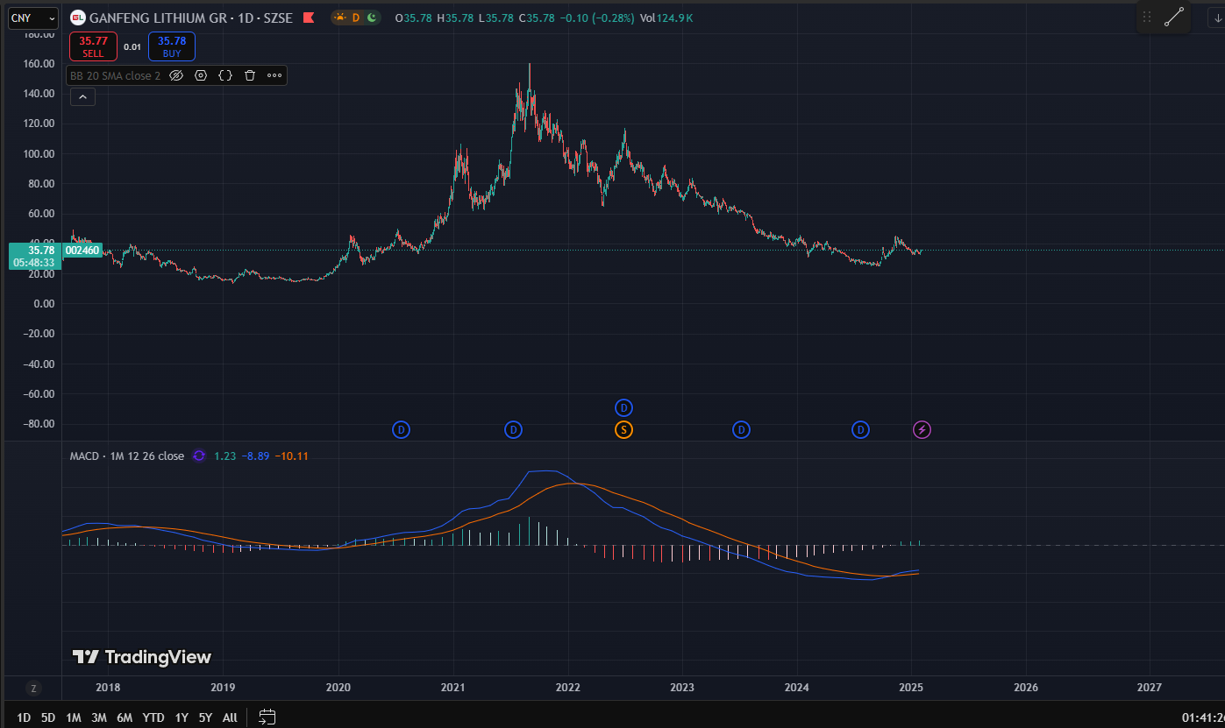Click the 0.01 spread value
1225x728 pixels.
tap(132, 46)
